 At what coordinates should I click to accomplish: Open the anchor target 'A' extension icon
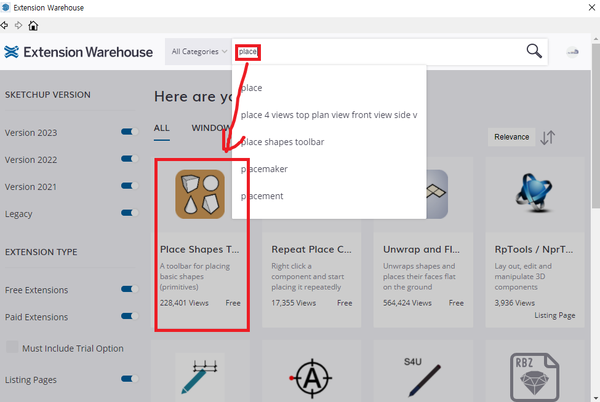click(311, 377)
